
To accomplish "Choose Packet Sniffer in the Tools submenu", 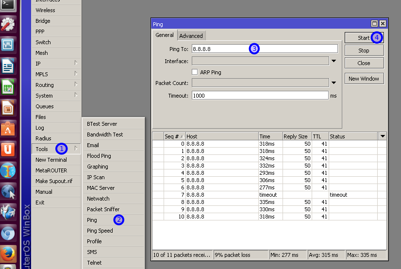I will [x=103, y=209].
